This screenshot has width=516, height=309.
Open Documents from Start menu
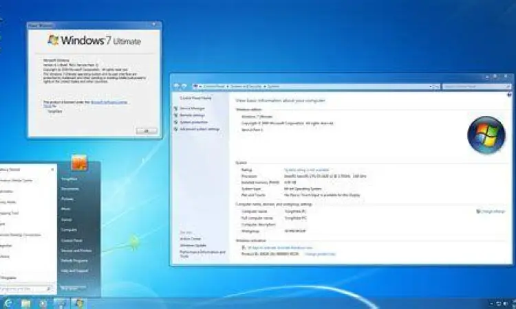pos(69,188)
